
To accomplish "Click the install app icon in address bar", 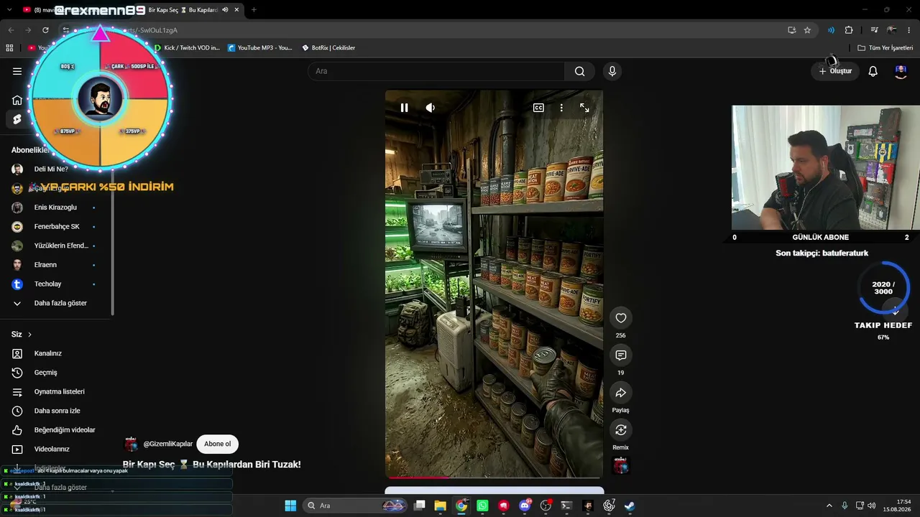I will coord(791,30).
